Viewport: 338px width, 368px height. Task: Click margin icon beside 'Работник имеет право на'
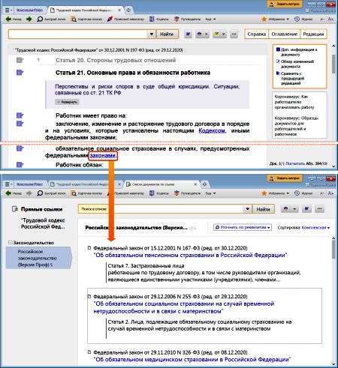click(20, 115)
